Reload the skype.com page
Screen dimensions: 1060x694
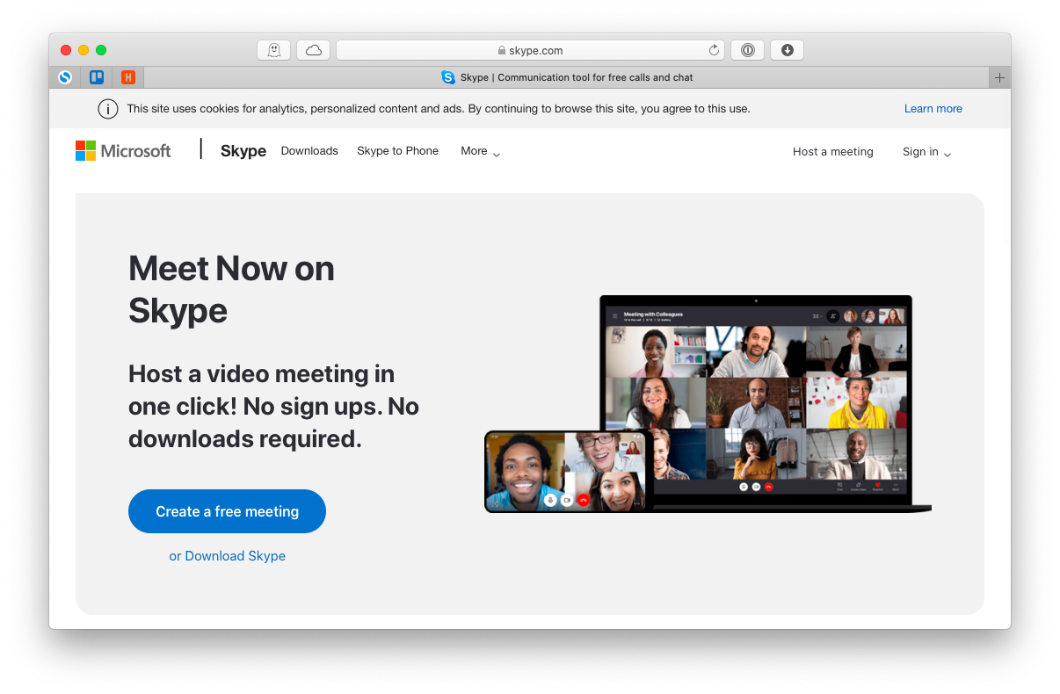tap(714, 50)
